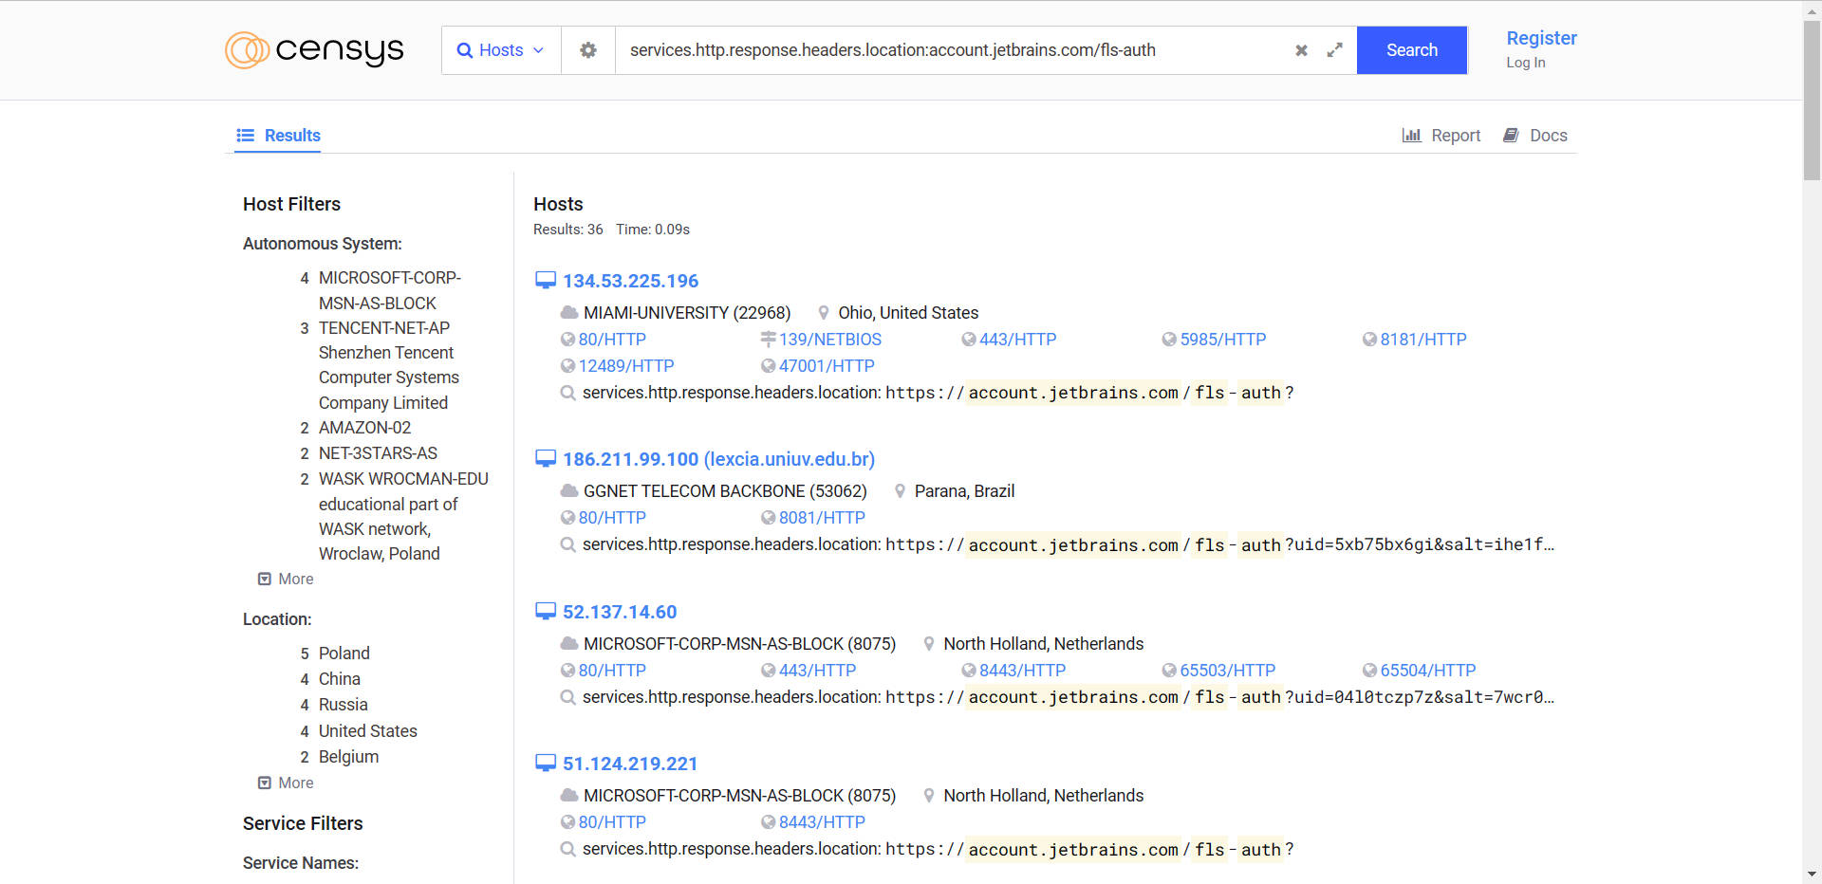Image resolution: width=1822 pixels, height=884 pixels.
Task: Click the blue Search button
Action: [1412, 50]
